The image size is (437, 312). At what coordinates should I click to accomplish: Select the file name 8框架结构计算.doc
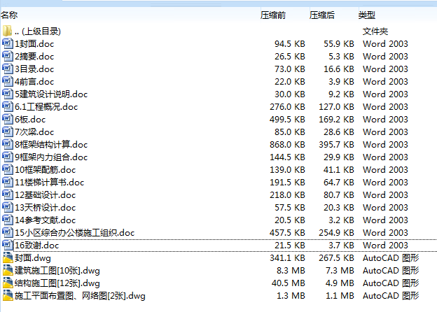tap(51, 144)
